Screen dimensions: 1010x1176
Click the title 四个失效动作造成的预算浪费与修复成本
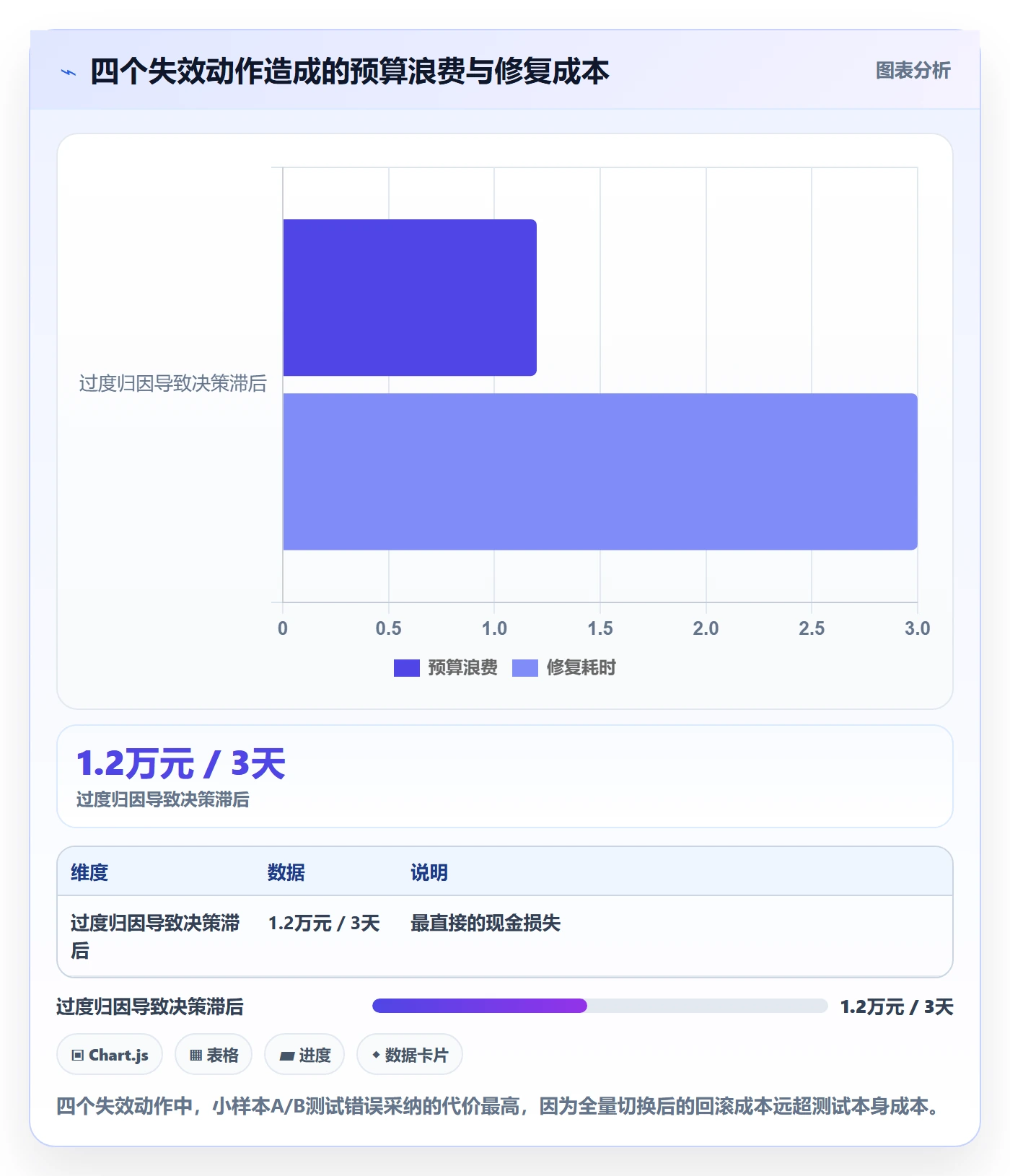(x=350, y=71)
